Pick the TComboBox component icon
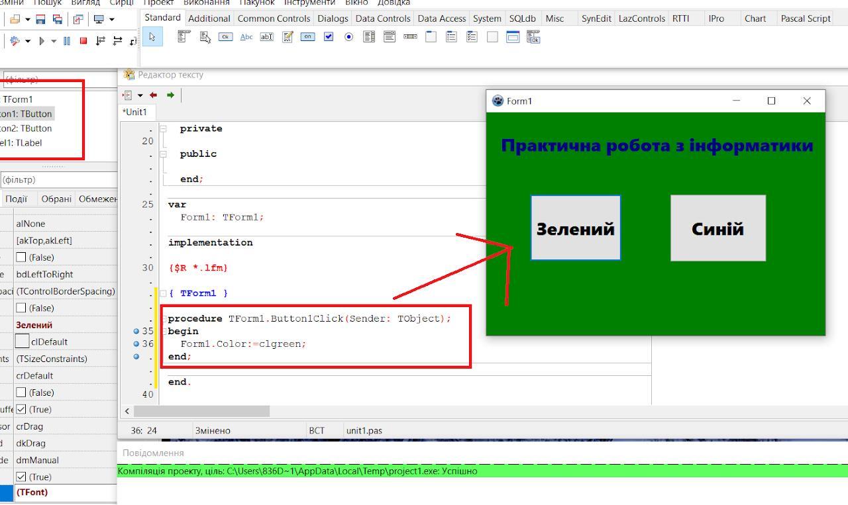Image resolution: width=848 pixels, height=505 pixels. click(x=390, y=37)
